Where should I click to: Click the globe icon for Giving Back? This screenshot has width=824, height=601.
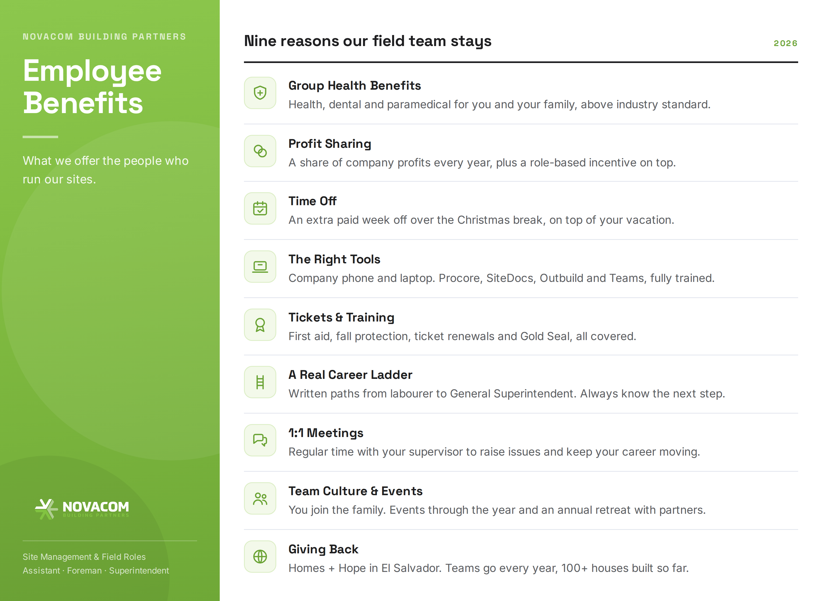point(260,557)
